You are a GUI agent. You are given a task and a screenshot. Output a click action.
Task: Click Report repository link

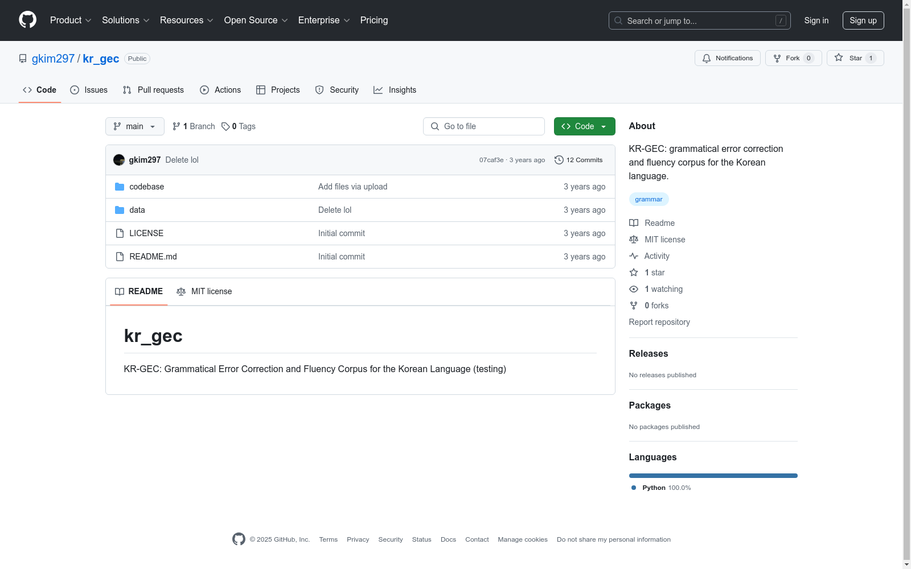659,322
